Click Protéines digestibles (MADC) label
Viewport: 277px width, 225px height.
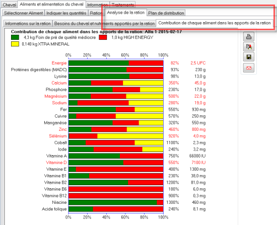39,70
